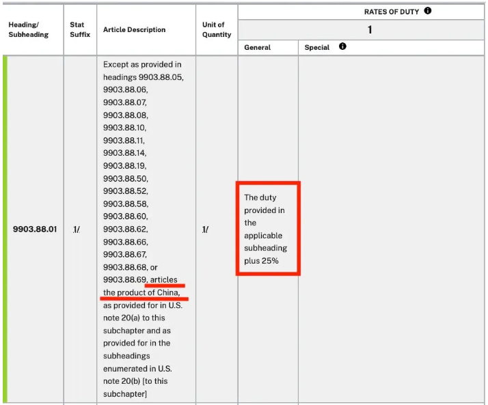Click the RATES OF DUTY header text

(392, 12)
